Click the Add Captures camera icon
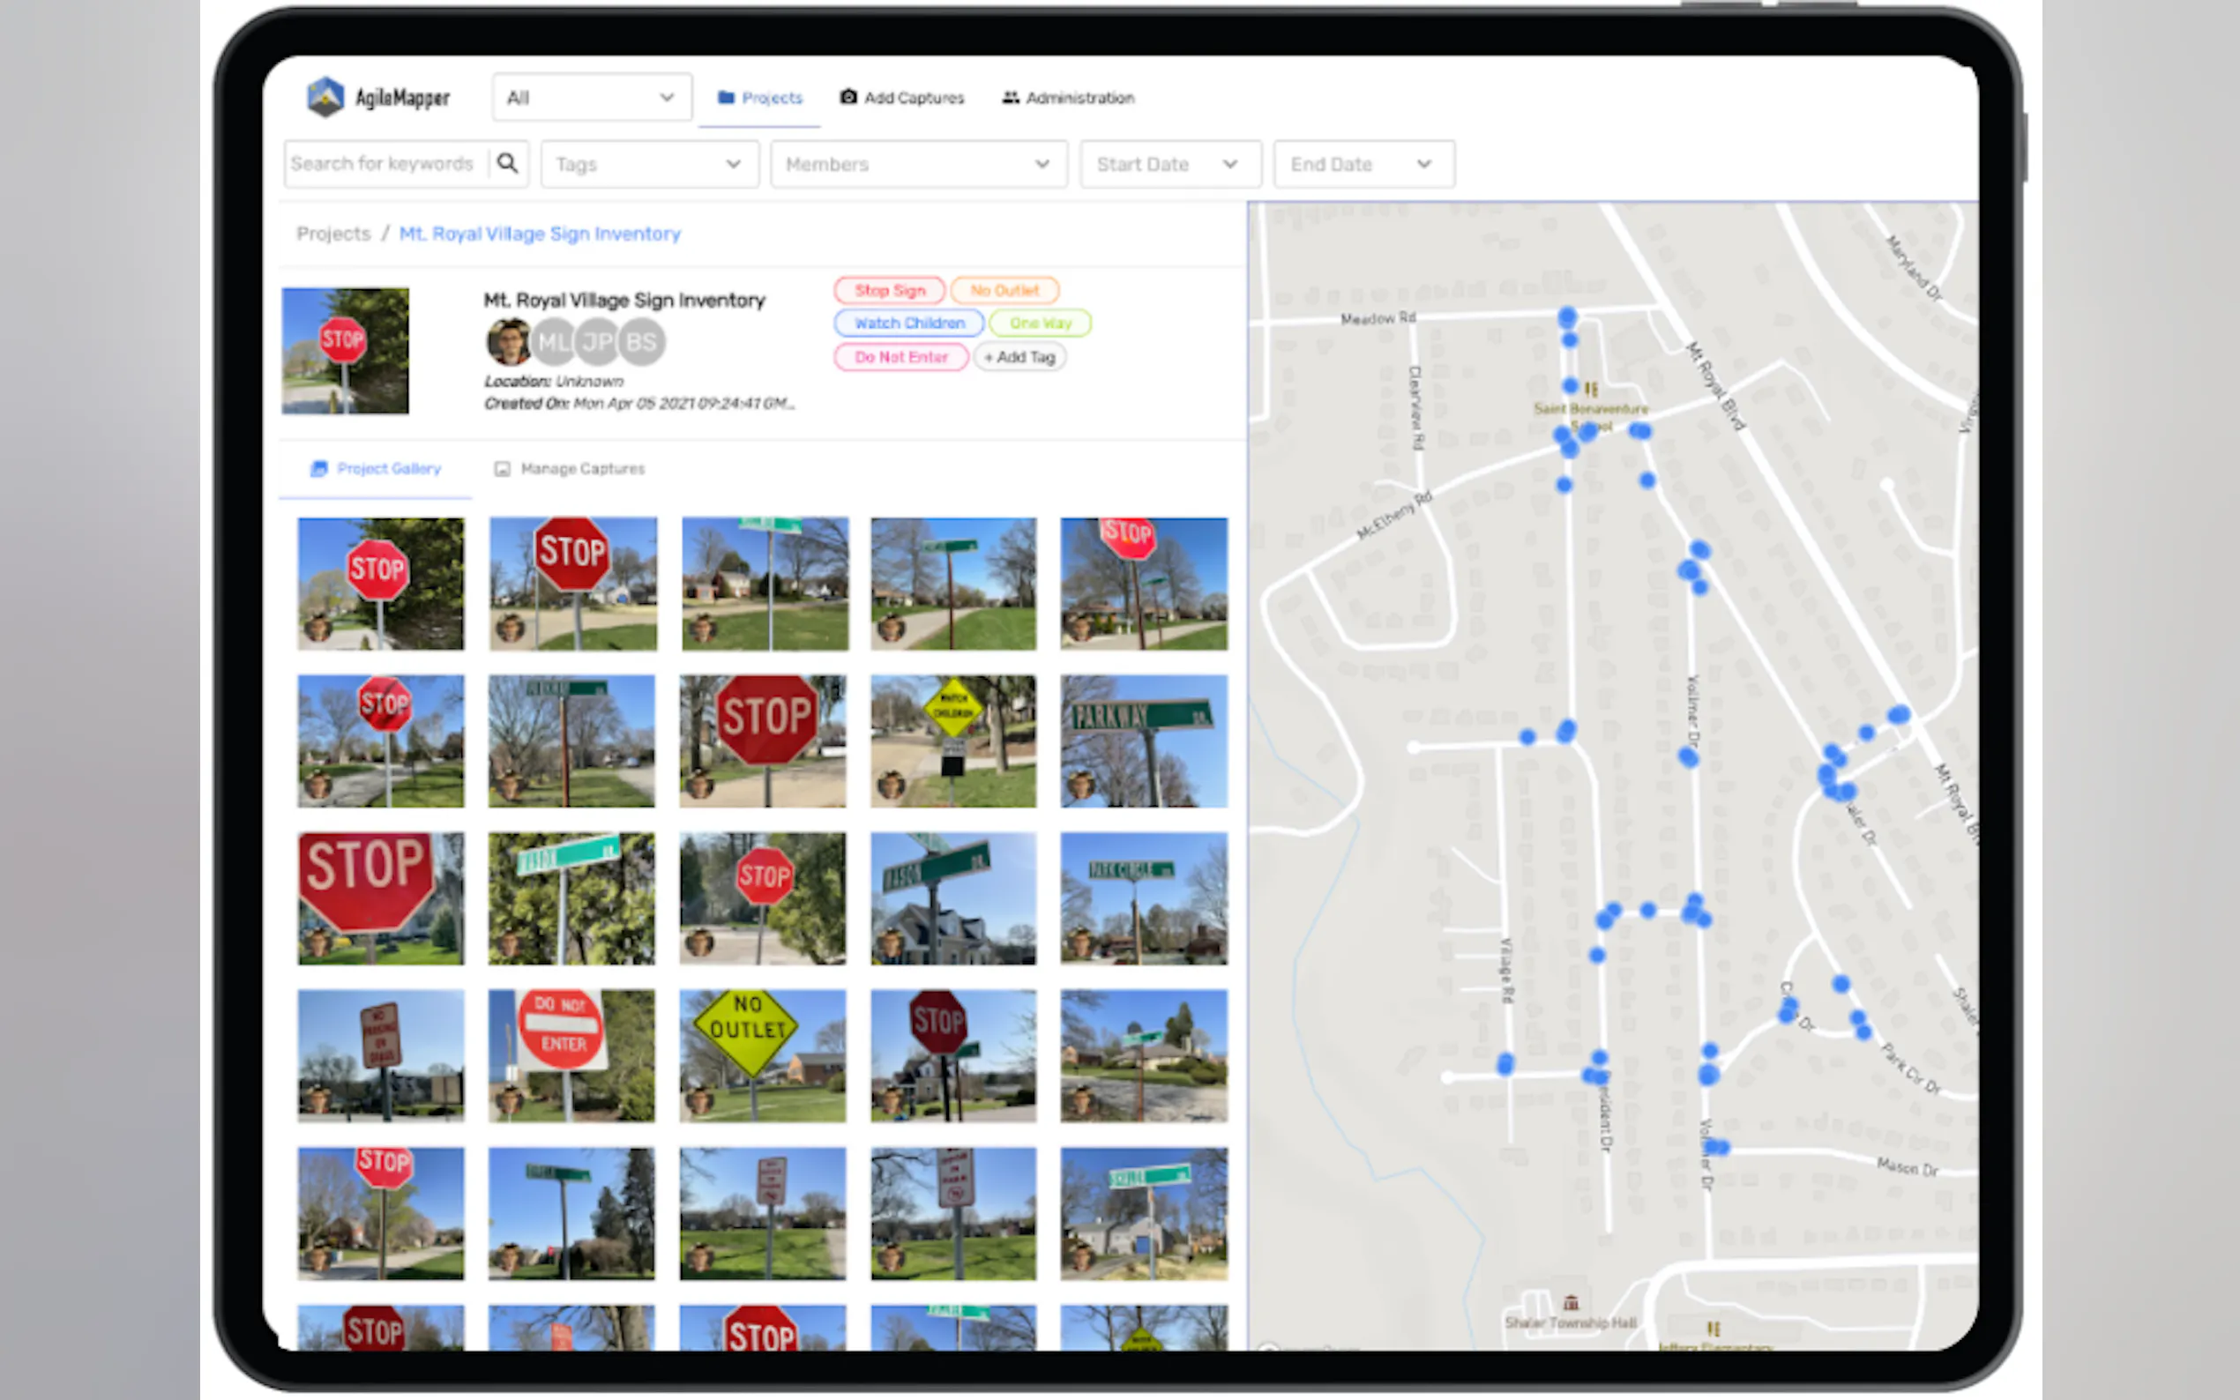The image size is (2240, 1400). pyautogui.click(x=847, y=97)
